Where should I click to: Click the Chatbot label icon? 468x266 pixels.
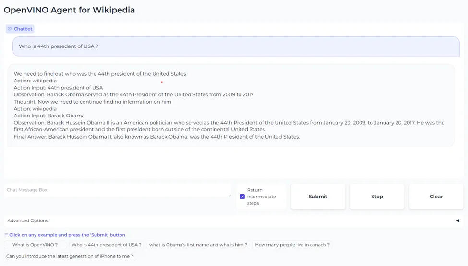pos(10,29)
